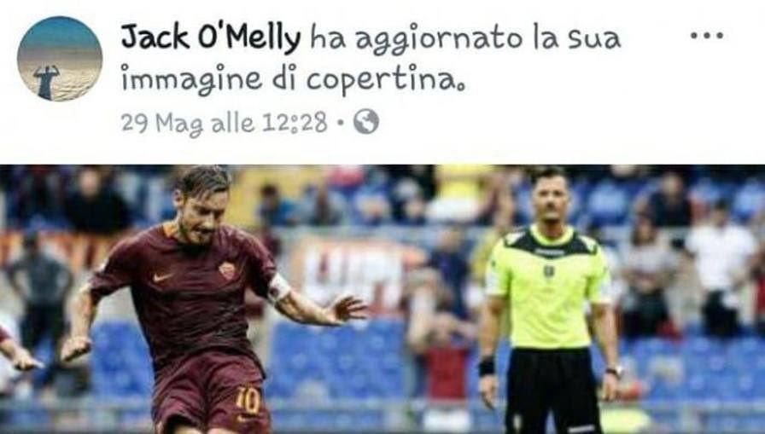Click the badge on referee's chest
The height and width of the screenshot is (434, 765).
click(x=548, y=271)
